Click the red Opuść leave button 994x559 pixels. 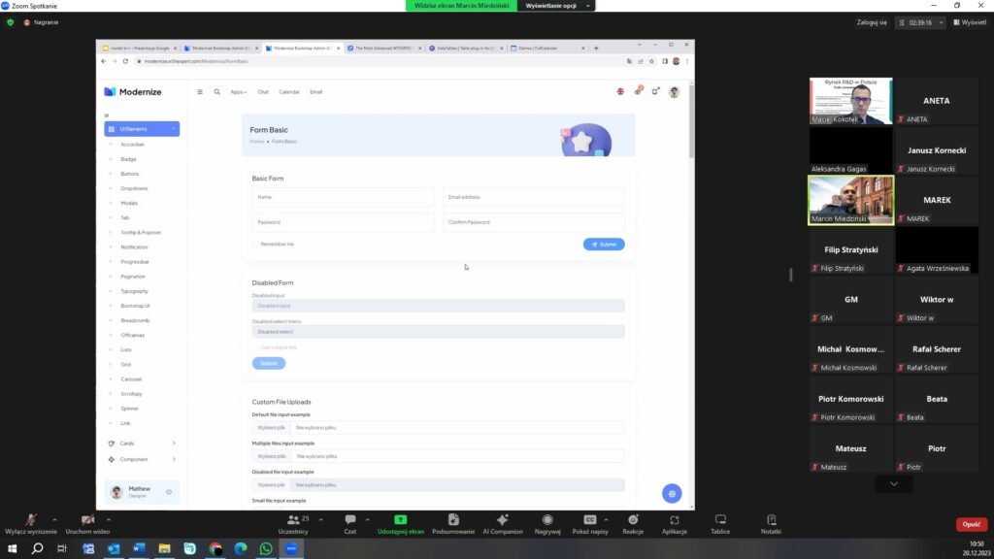971,524
